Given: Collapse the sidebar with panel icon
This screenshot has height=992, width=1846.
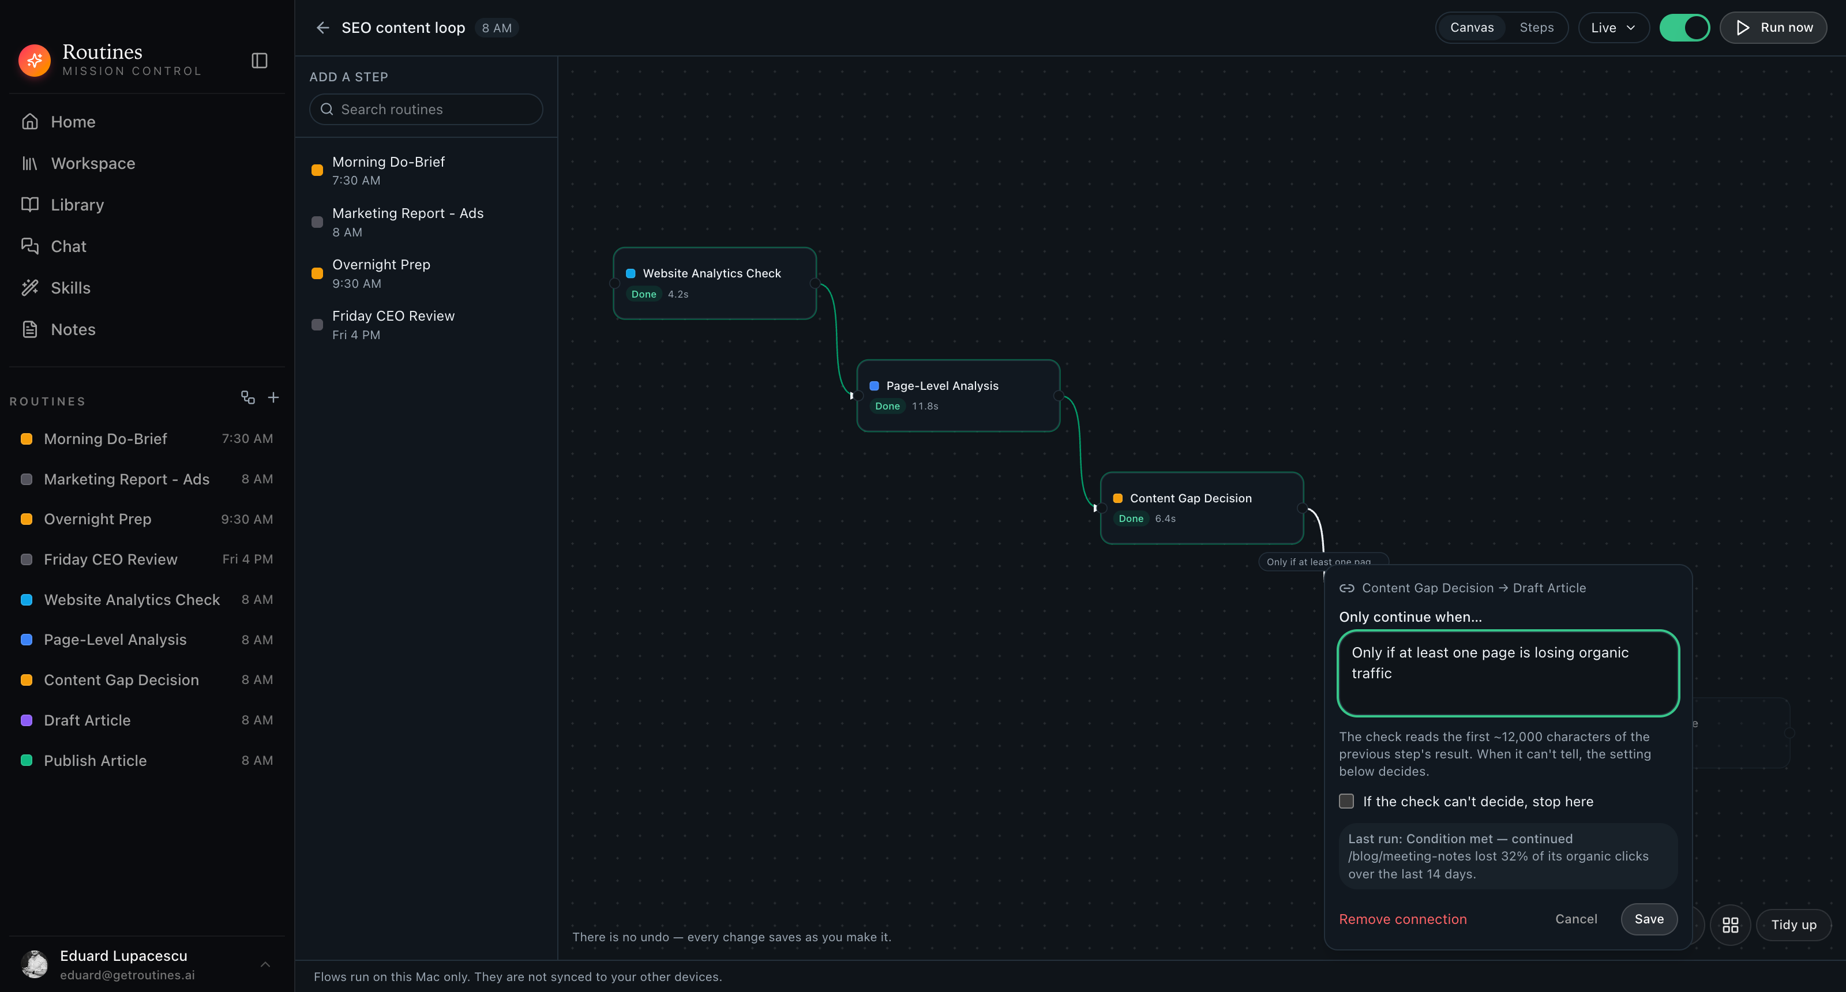Looking at the screenshot, I should (x=260, y=61).
